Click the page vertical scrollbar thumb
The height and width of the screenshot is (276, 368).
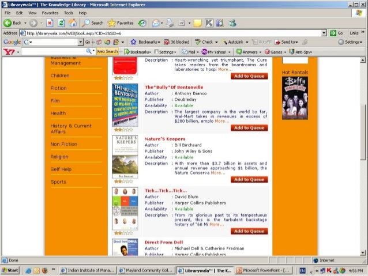pos(363,131)
